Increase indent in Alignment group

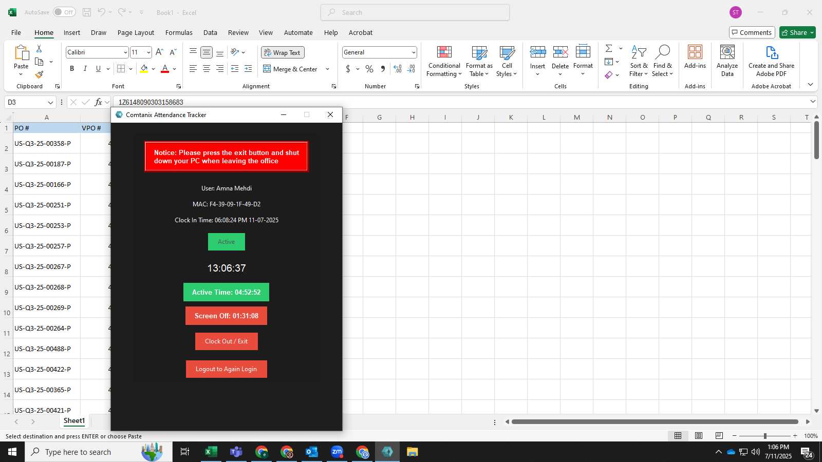click(248, 69)
